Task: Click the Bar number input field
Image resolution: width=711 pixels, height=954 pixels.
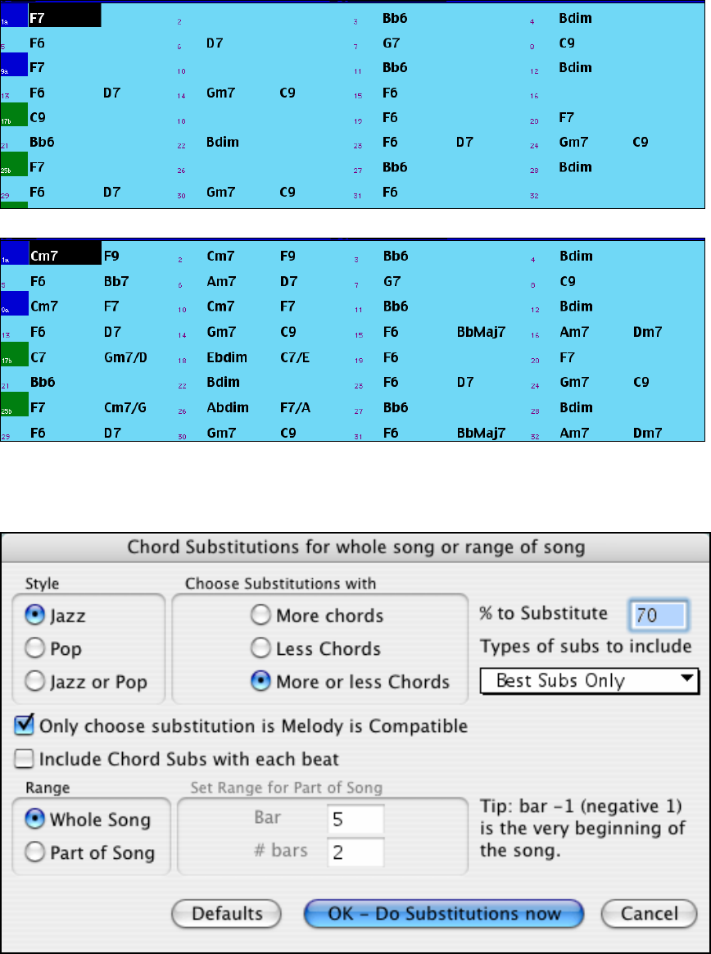Action: click(355, 819)
